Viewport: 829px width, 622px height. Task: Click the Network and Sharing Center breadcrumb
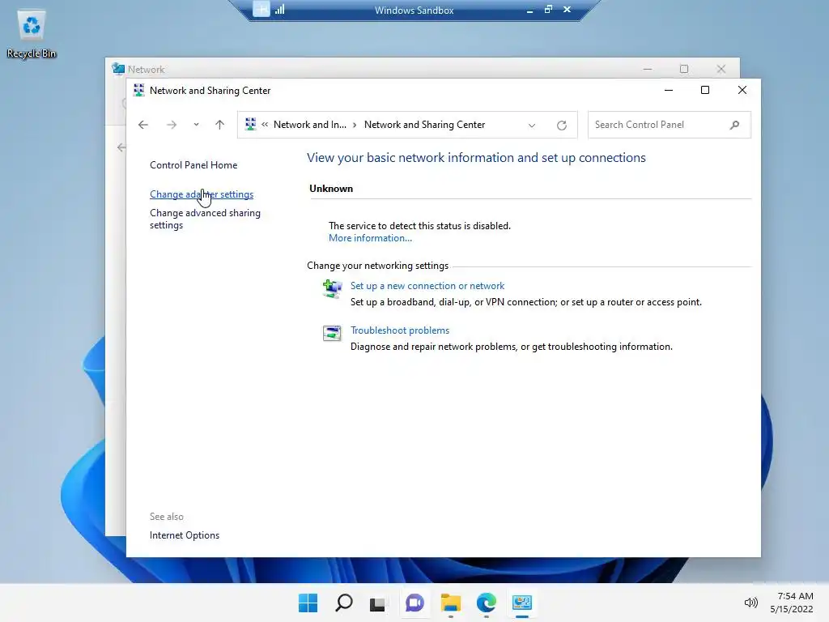(424, 125)
